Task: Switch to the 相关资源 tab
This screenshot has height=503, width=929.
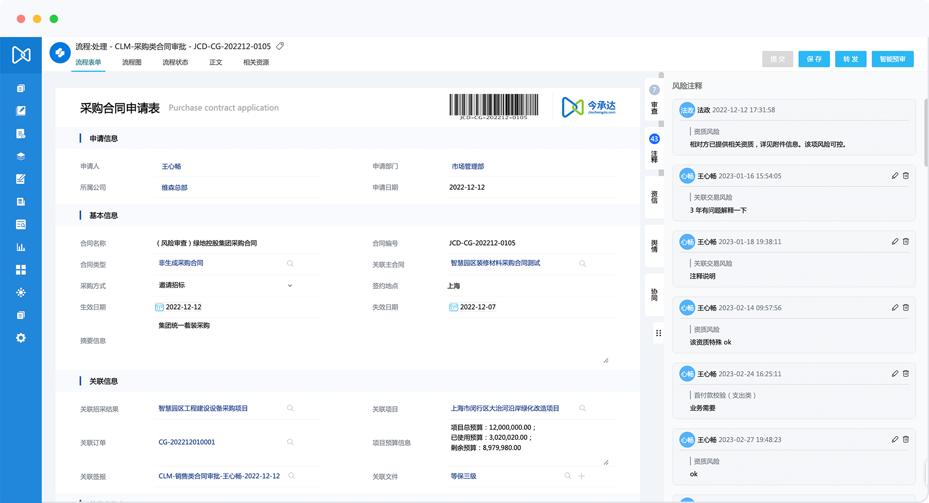Action: point(256,62)
